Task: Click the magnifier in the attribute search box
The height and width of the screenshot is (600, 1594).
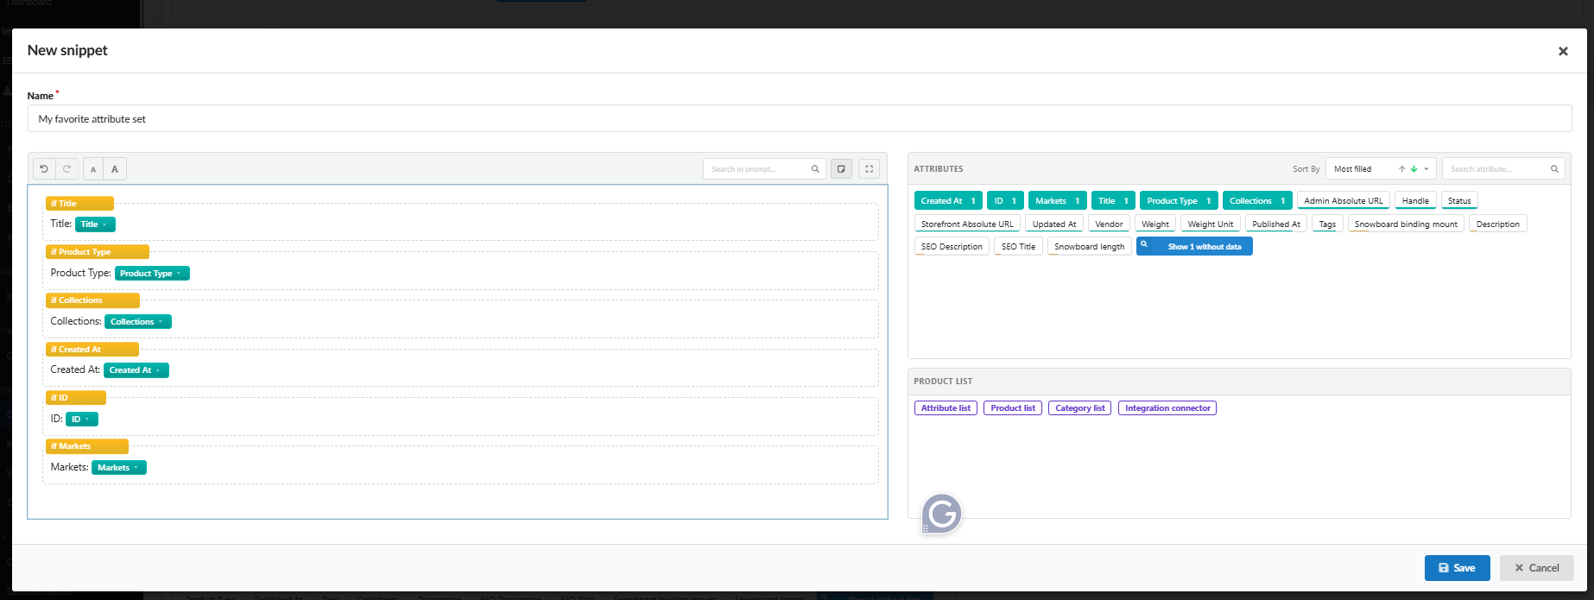Action: click(x=1554, y=169)
